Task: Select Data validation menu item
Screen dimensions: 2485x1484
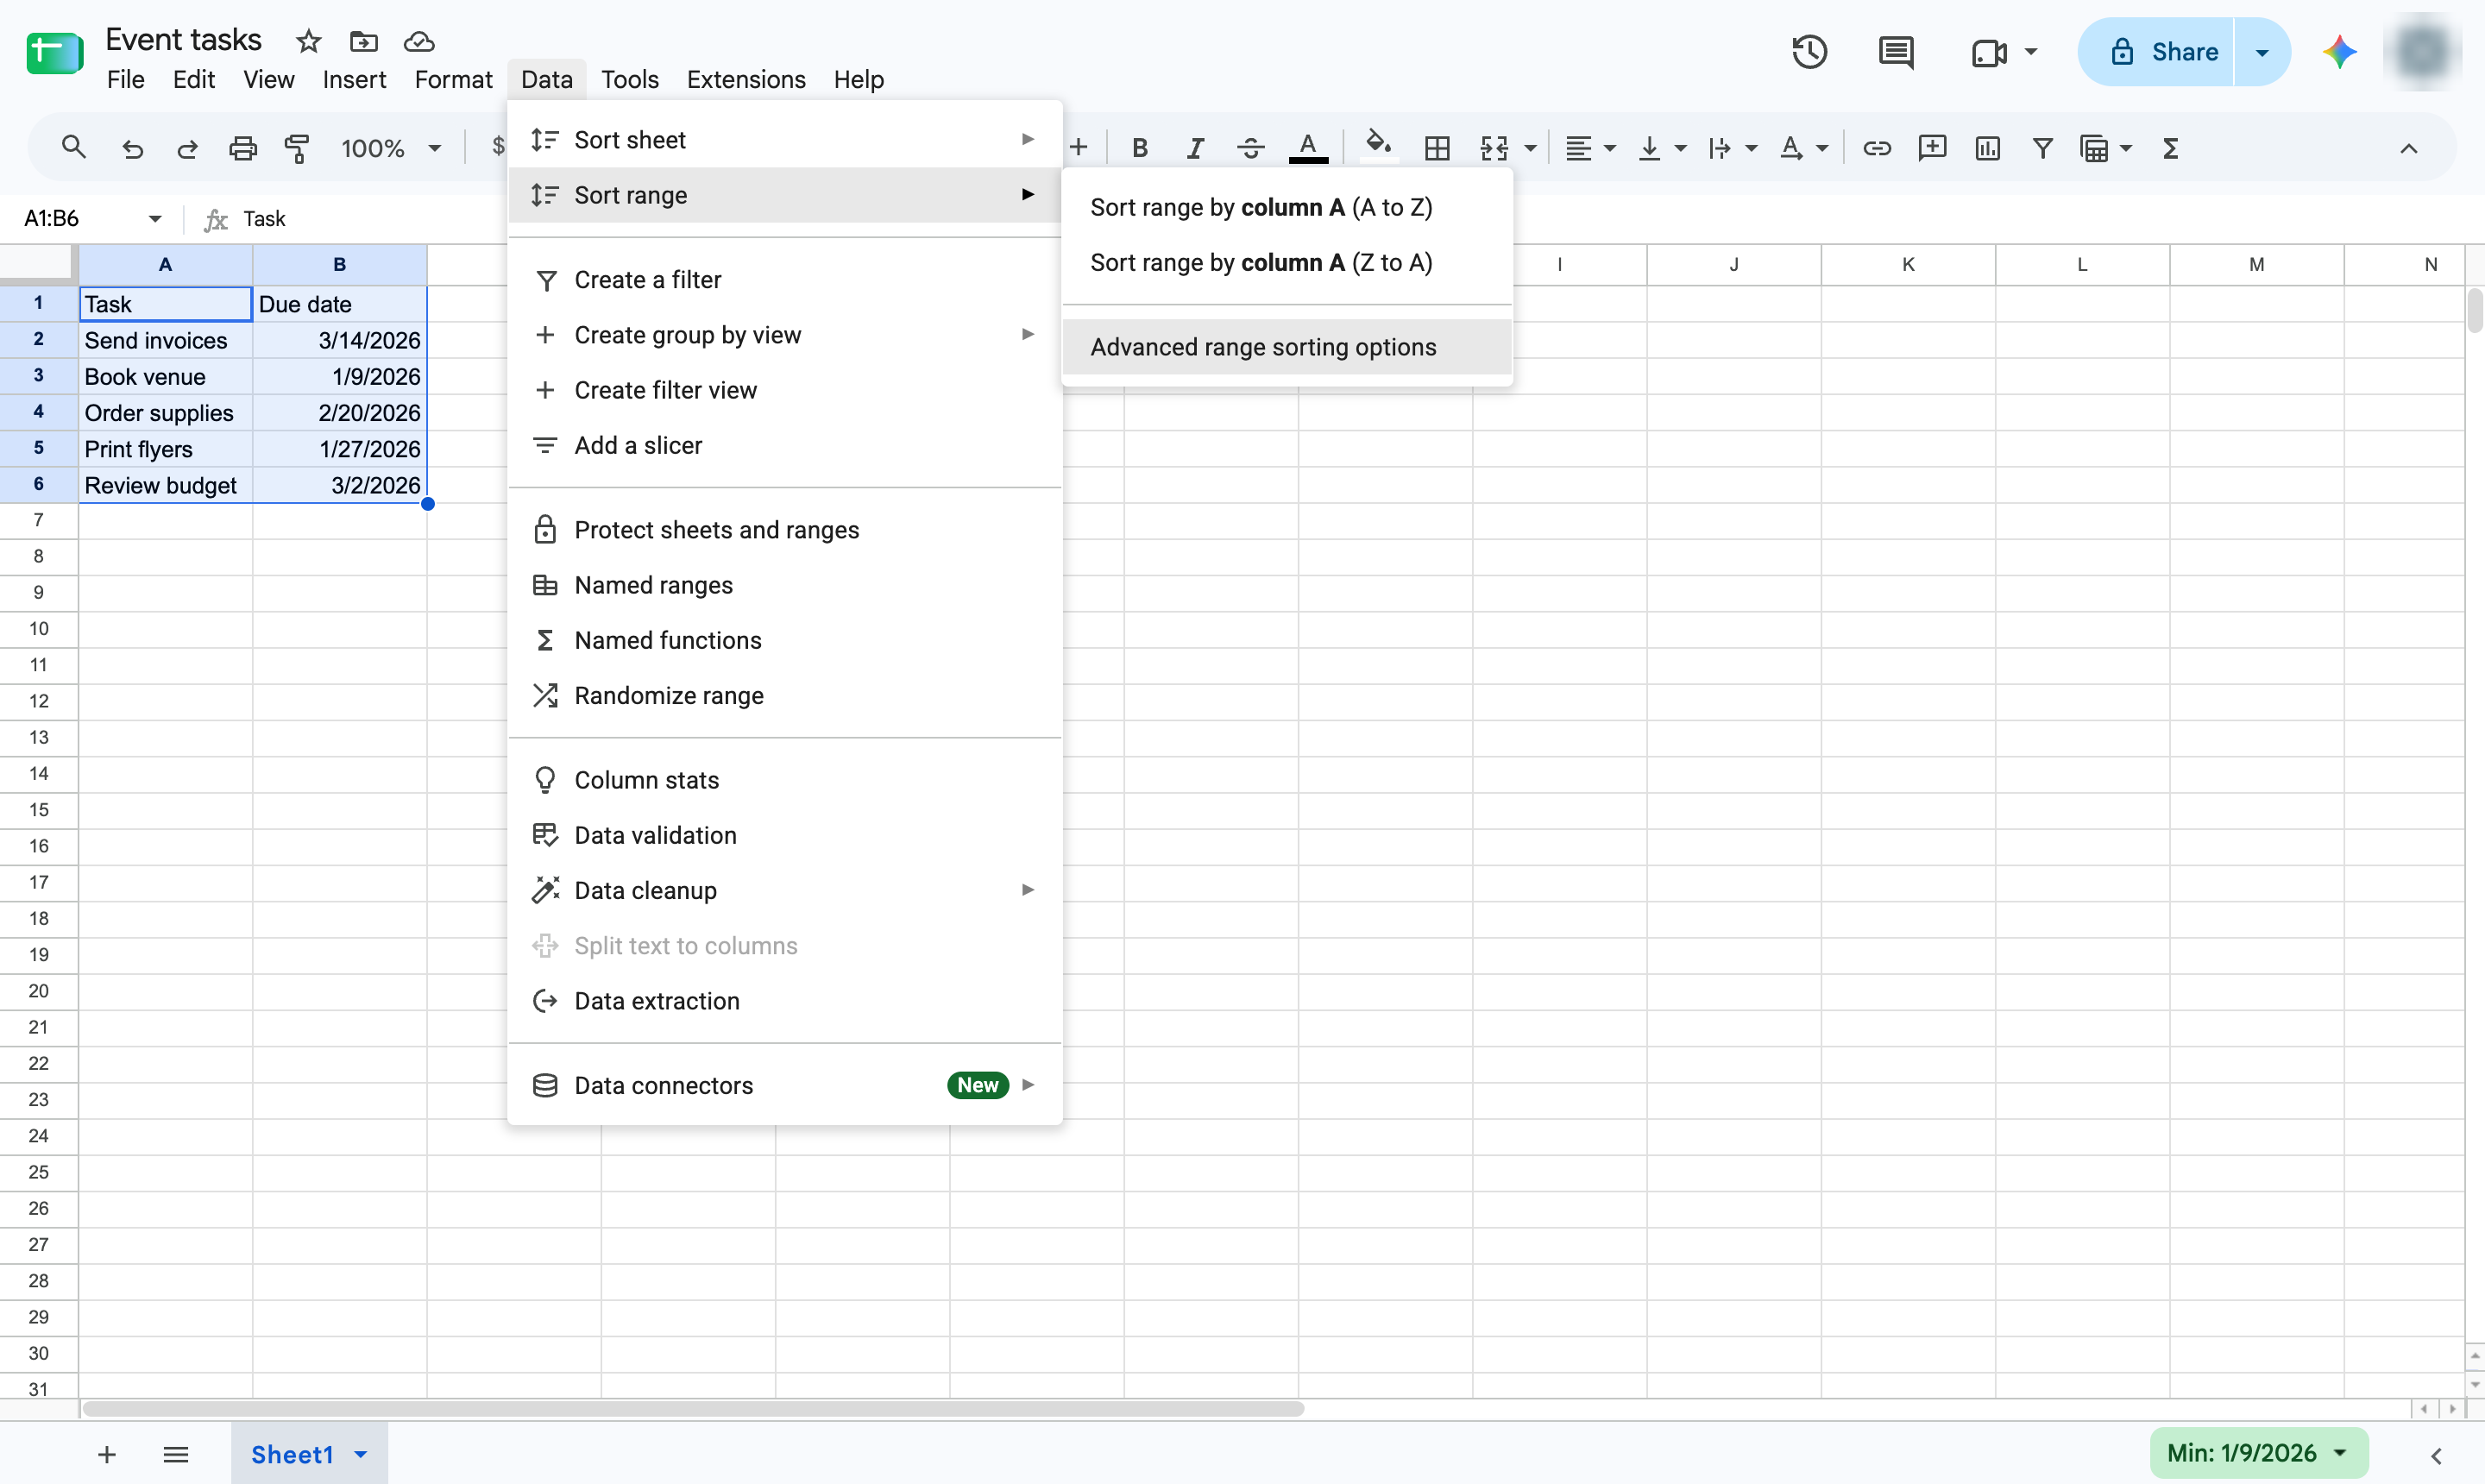Action: (784, 835)
